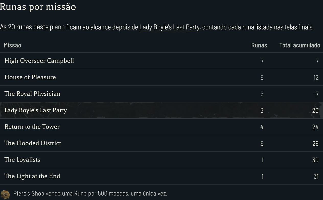
Task: Select The Flooded District mission row
Action: pos(161,143)
